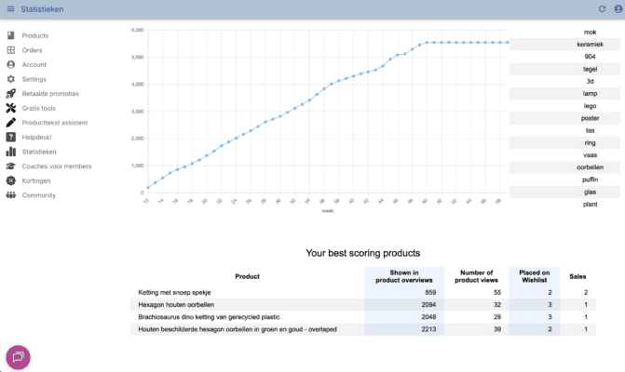Open the hamburger menu icon

10,9
